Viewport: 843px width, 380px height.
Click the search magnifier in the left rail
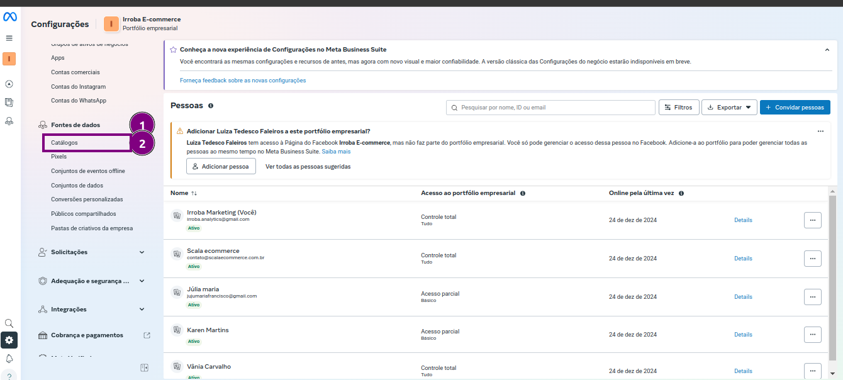click(9, 323)
